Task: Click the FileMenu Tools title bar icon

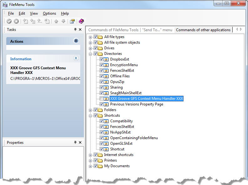Action: click(x=5, y=5)
